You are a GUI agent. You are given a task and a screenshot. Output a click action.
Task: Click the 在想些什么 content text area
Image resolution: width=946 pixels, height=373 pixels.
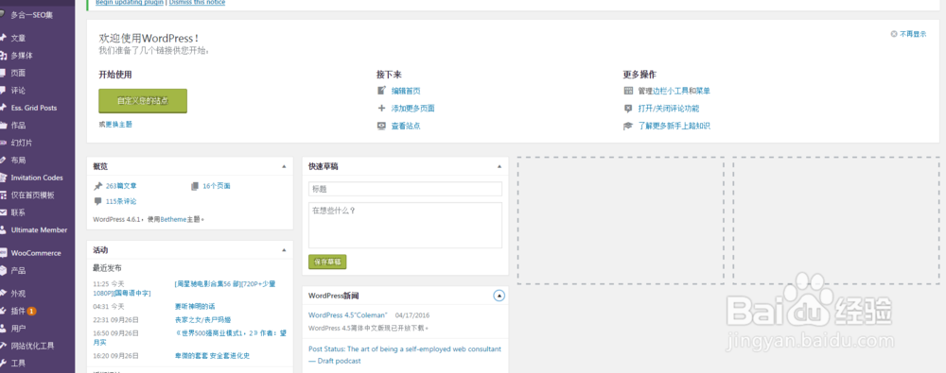click(x=405, y=225)
